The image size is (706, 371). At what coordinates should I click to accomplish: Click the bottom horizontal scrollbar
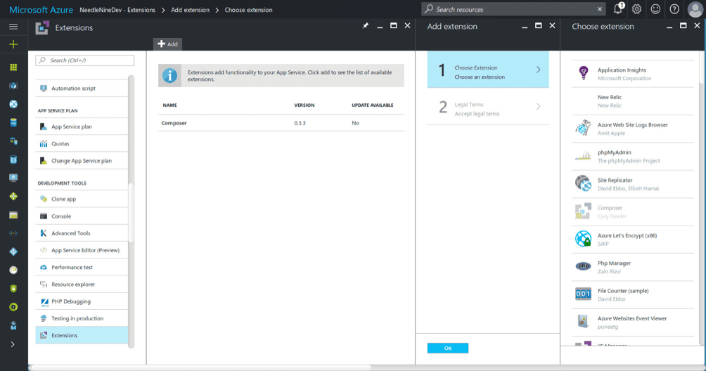tap(200, 367)
